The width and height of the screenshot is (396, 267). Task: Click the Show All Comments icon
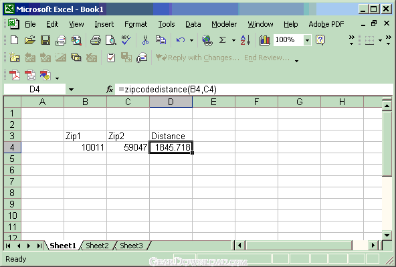click(x=76, y=58)
